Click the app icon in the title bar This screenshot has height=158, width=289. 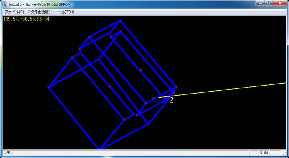pyautogui.click(x=5, y=4)
